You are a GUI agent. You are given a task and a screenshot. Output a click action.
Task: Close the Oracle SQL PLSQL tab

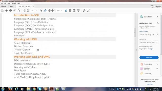(33, 6)
